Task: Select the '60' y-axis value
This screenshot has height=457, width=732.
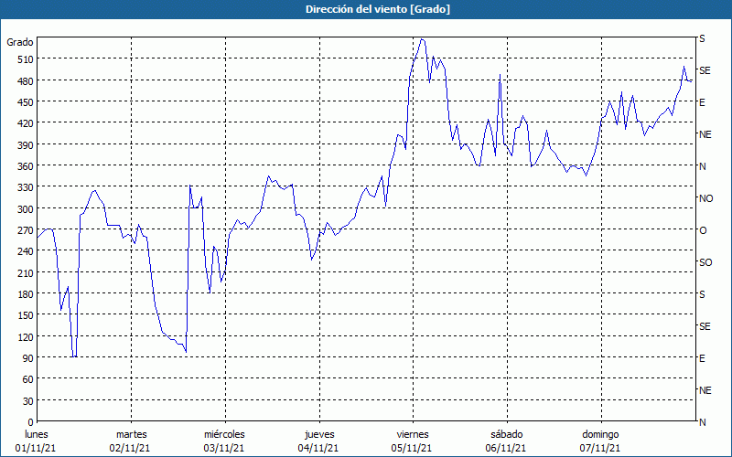Action: pos(28,379)
